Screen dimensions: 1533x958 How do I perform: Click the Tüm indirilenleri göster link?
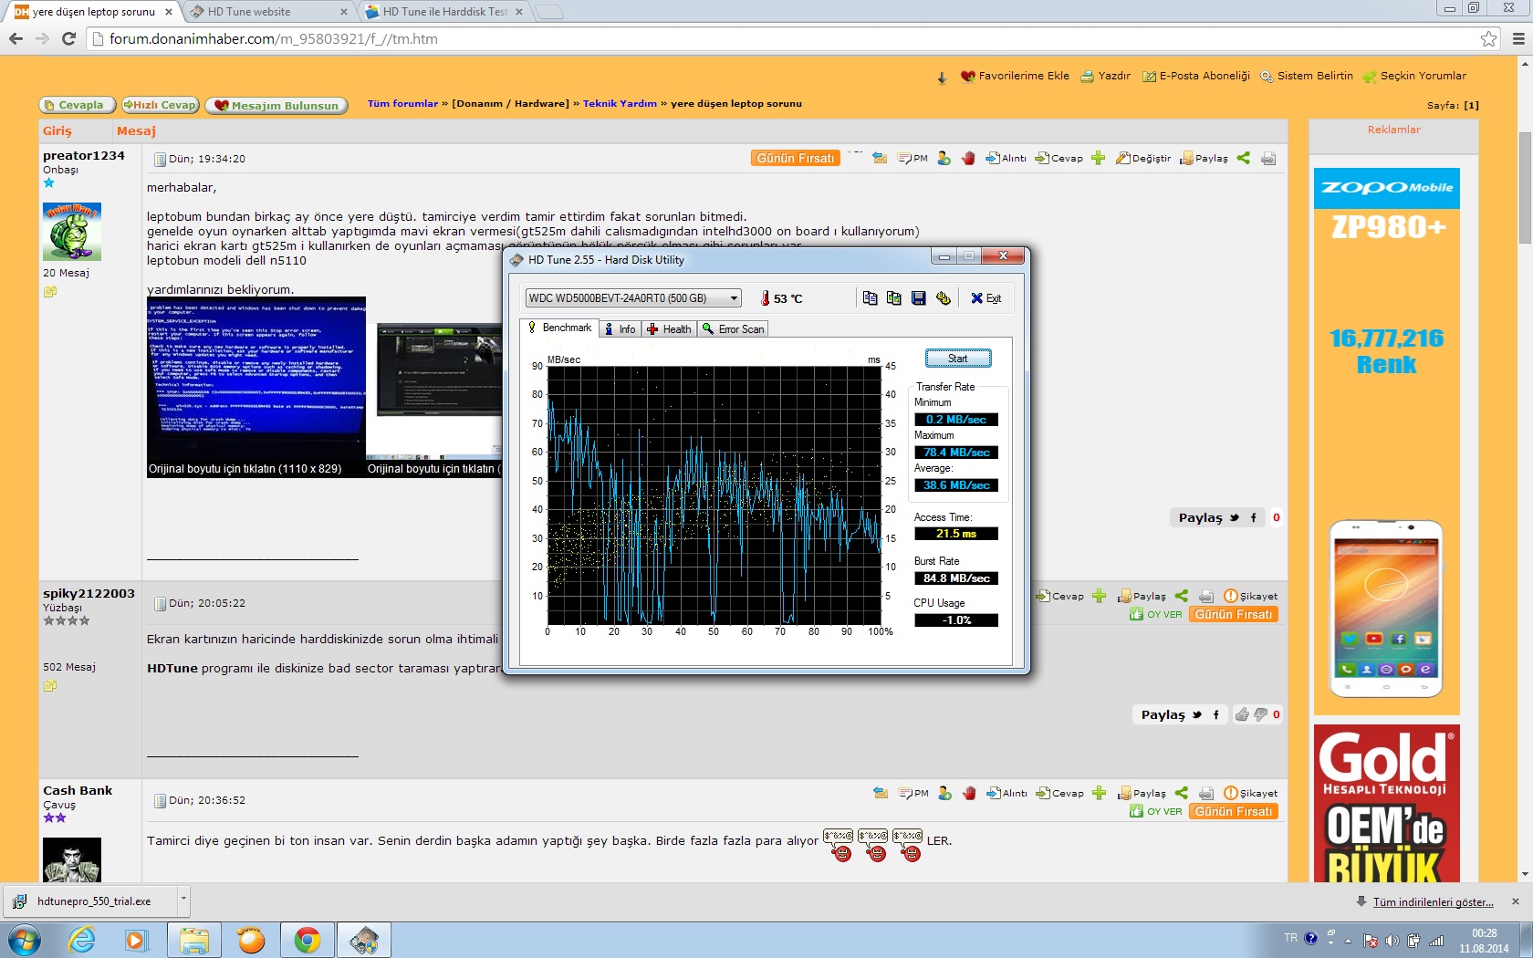[x=1433, y=902]
